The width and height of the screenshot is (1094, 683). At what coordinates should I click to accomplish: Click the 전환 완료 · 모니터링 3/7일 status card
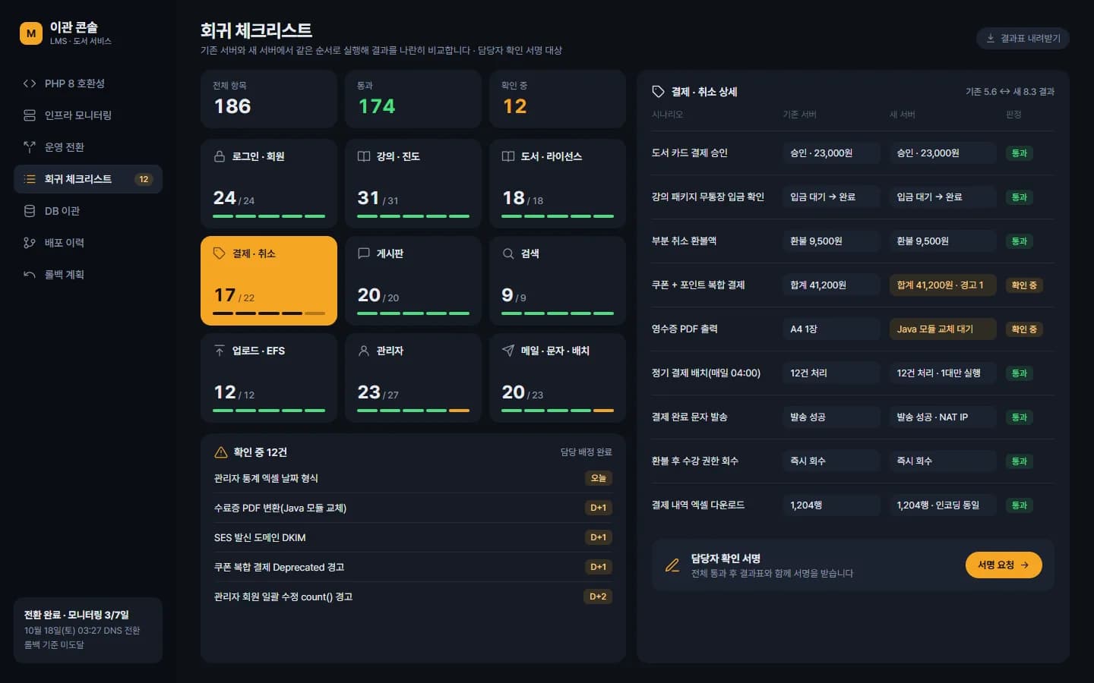pyautogui.click(x=88, y=630)
